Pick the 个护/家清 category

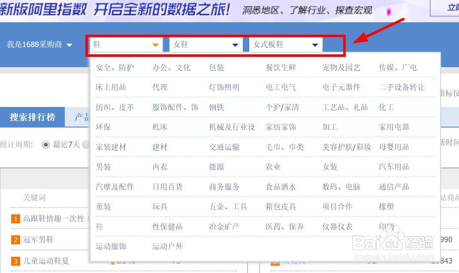282,107
